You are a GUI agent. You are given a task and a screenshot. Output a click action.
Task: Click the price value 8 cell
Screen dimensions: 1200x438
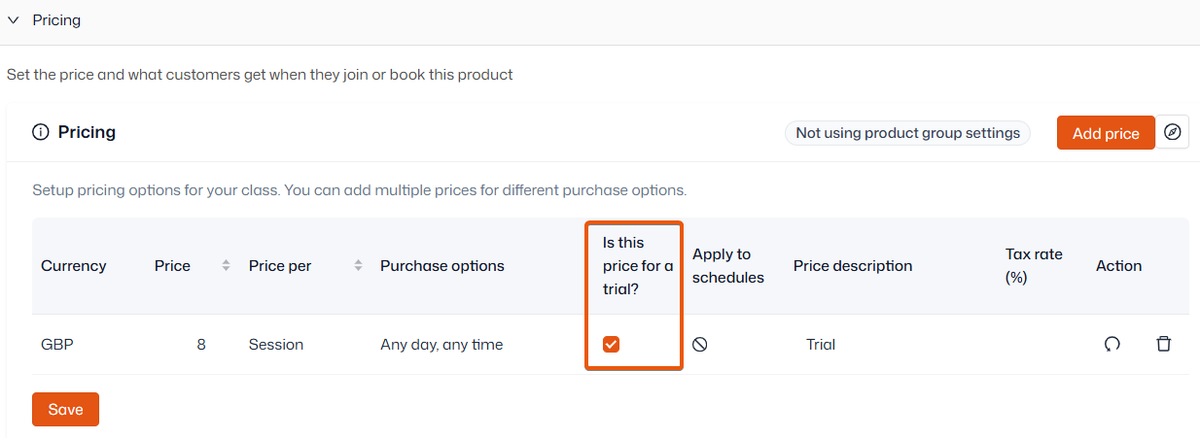[x=201, y=344]
